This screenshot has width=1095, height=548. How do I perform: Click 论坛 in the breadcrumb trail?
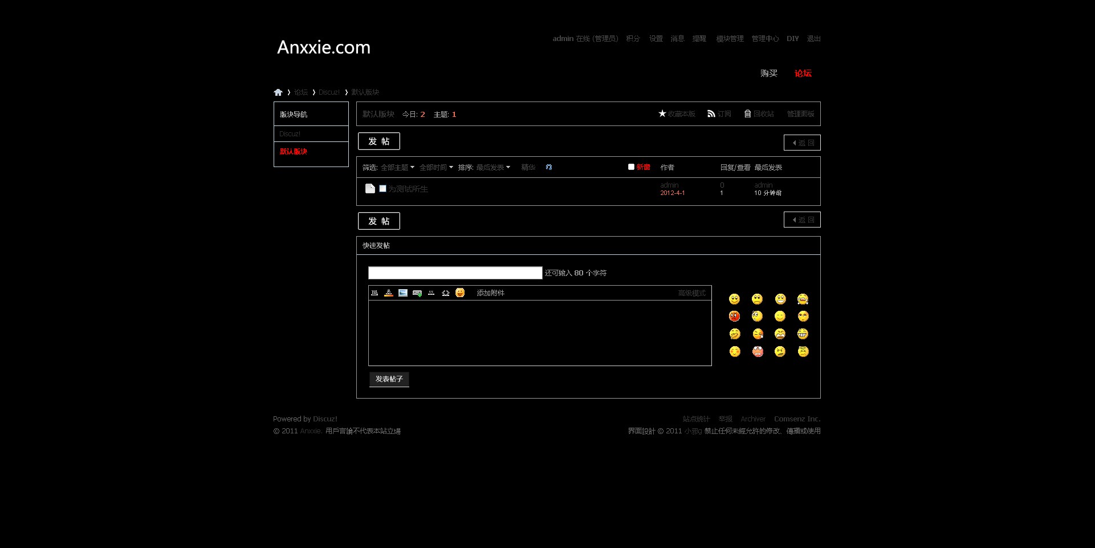pos(301,92)
